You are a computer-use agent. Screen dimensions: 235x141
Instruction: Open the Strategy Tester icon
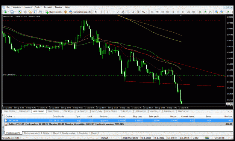41,12
